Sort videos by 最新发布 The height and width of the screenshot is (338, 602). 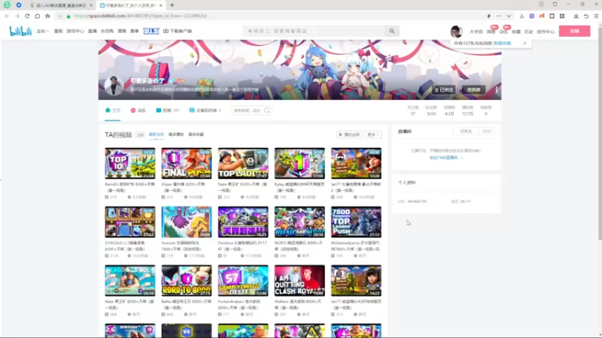157,134
